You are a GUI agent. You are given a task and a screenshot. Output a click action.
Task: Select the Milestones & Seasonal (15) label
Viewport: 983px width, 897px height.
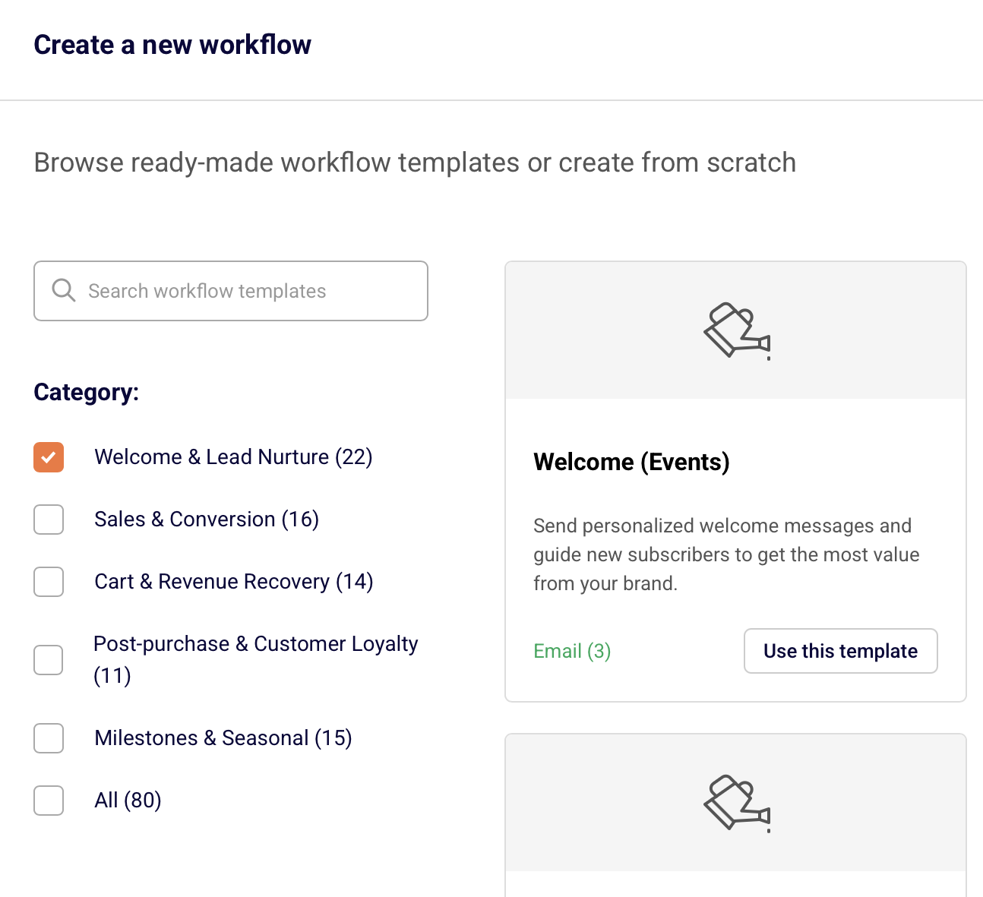pyautogui.click(x=223, y=738)
